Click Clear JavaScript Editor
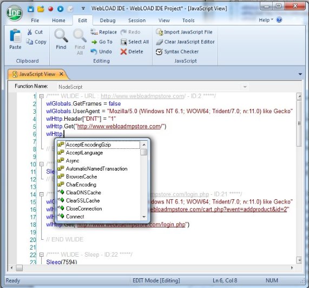The image size is (309, 288). point(185,42)
